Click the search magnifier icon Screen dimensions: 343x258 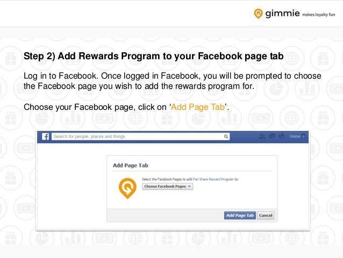[x=226, y=137]
